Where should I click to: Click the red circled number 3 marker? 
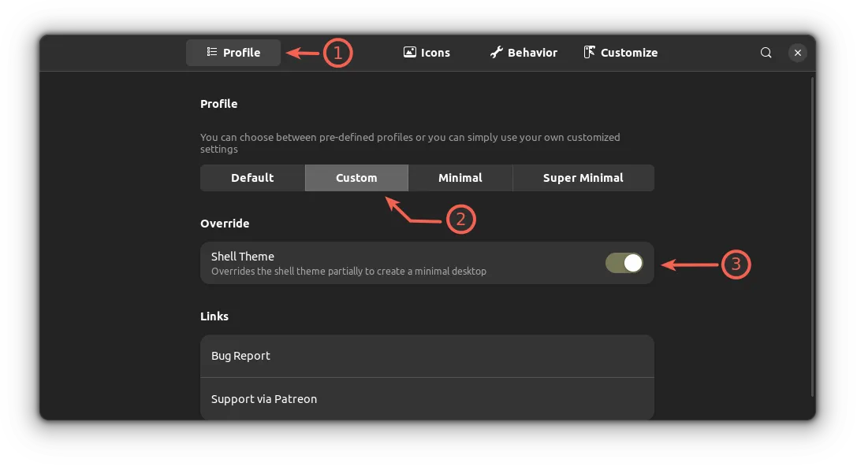tap(736, 264)
